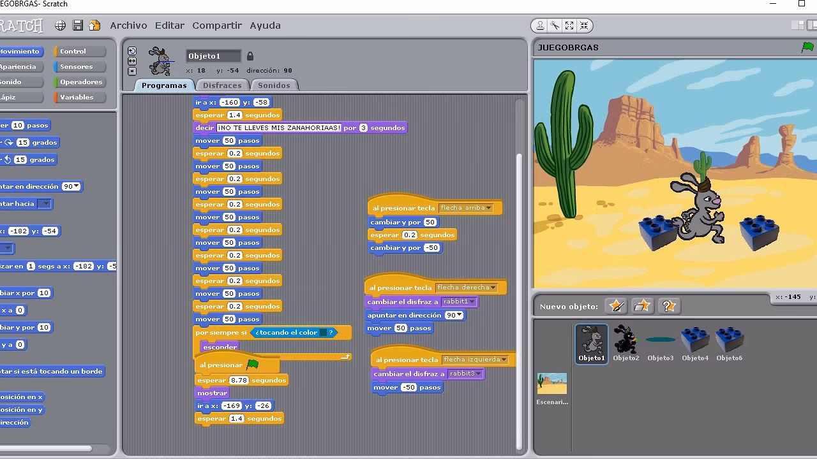The height and width of the screenshot is (459, 817).
Task: Open the rabbit3 costume dropdown
Action: pyautogui.click(x=465, y=374)
